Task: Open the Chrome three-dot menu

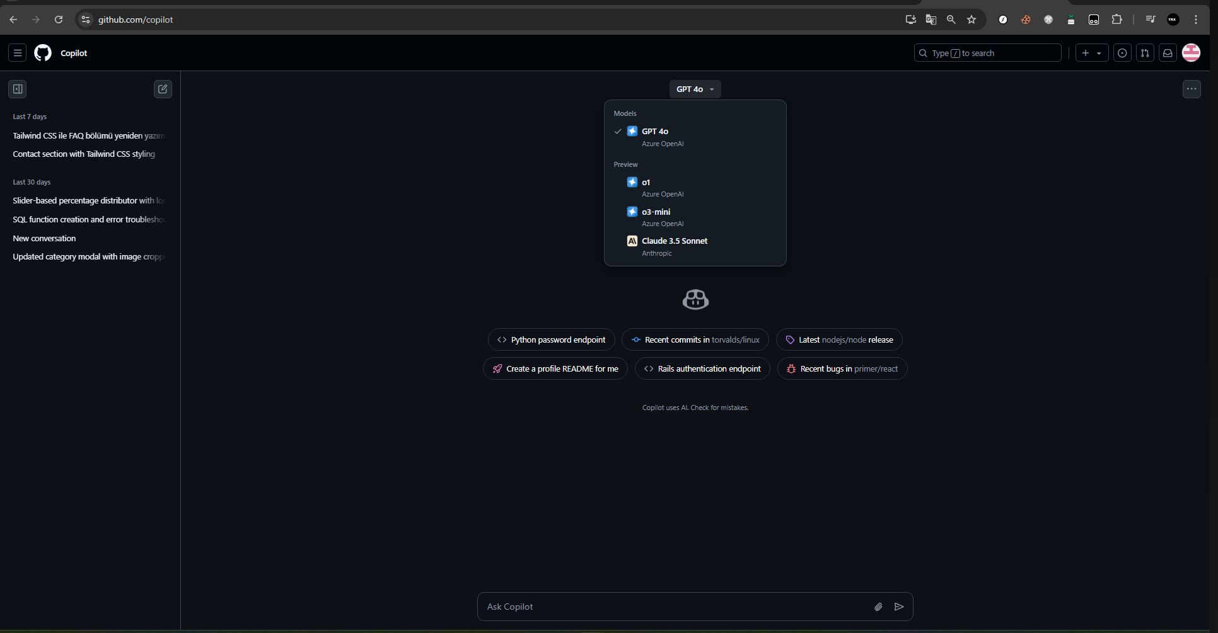Action: click(x=1196, y=20)
